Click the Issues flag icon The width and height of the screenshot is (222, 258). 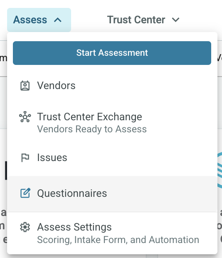coord(25,158)
